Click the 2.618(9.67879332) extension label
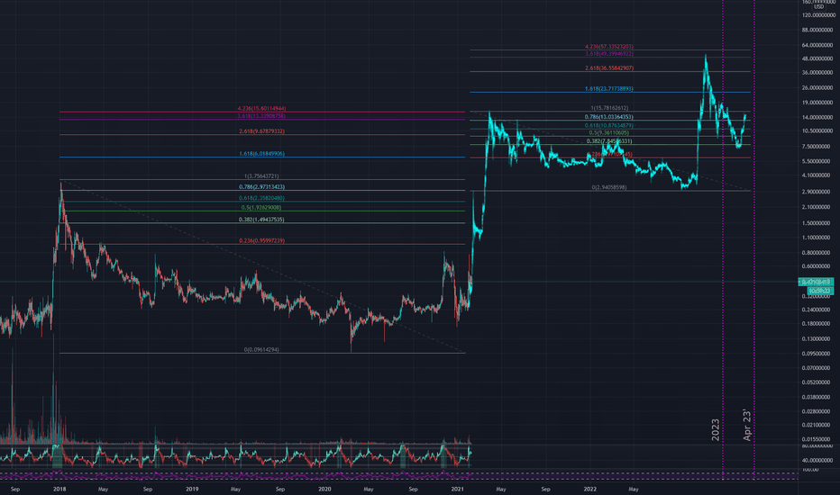This screenshot has width=840, height=495. pos(261,131)
